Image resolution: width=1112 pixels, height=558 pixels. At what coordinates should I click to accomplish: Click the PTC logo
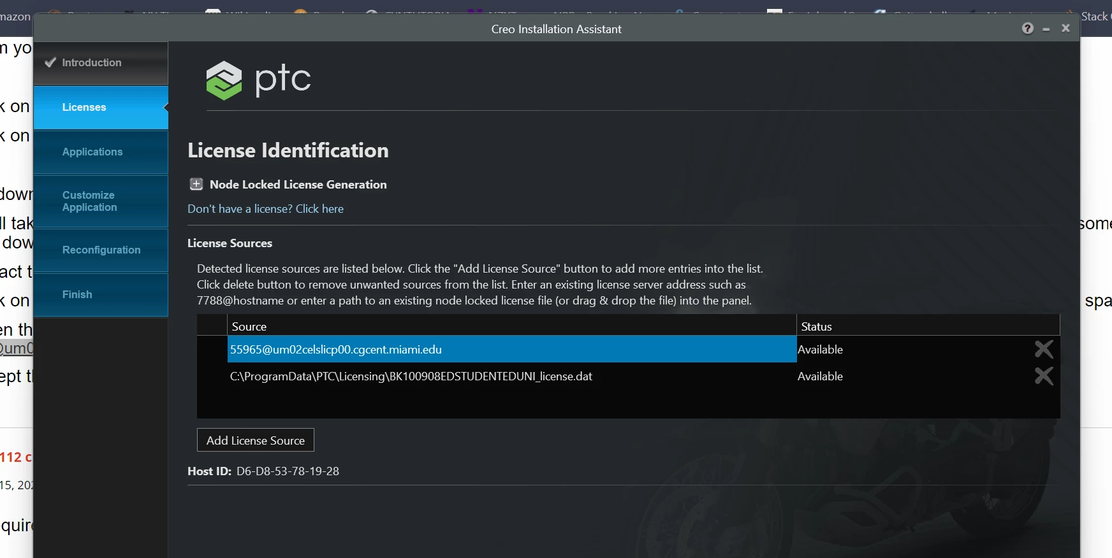coord(258,80)
